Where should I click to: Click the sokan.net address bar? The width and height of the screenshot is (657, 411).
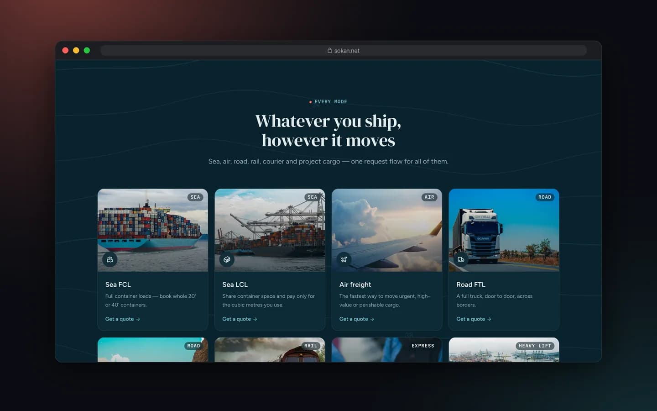(x=344, y=51)
